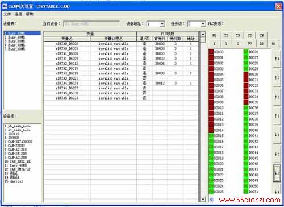
Task: Click the down-arrow 1 button
Action: [x=277, y=135]
